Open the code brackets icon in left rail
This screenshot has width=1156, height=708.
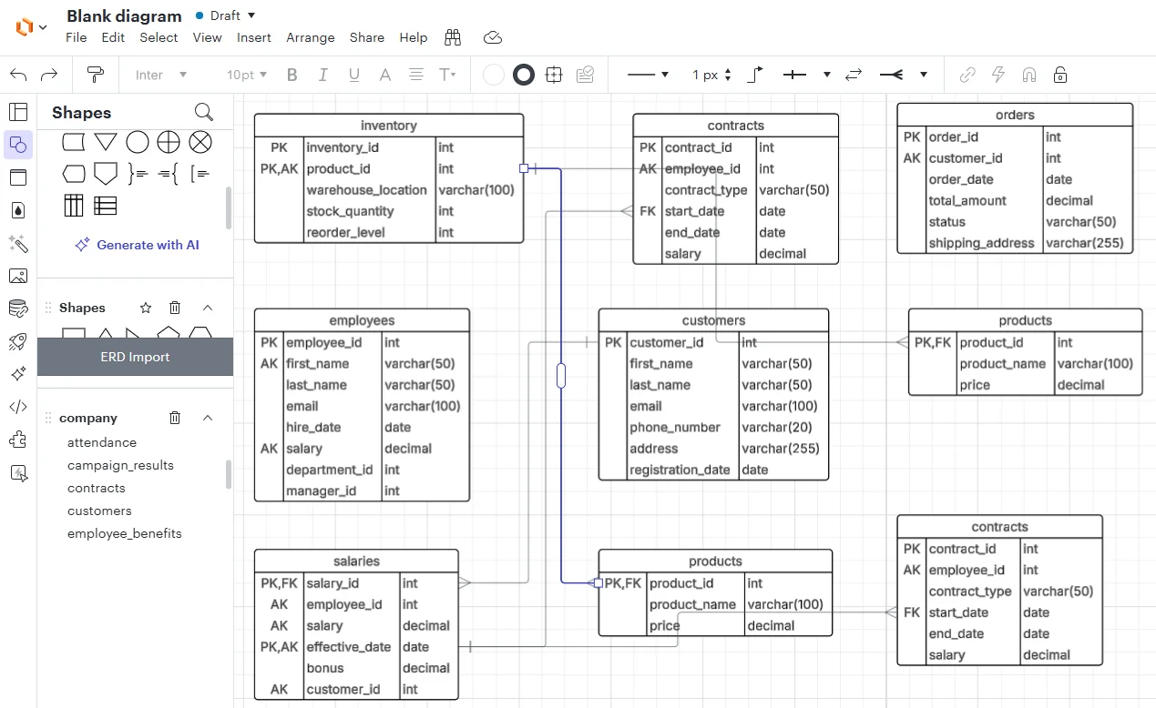pyautogui.click(x=18, y=407)
